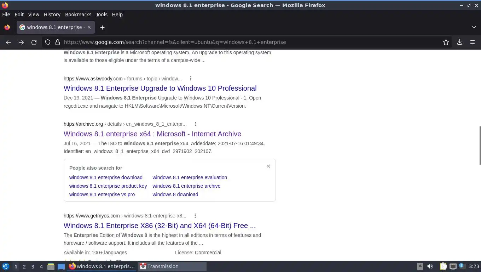Switch to workspace 4
481x272 pixels.
41,267
